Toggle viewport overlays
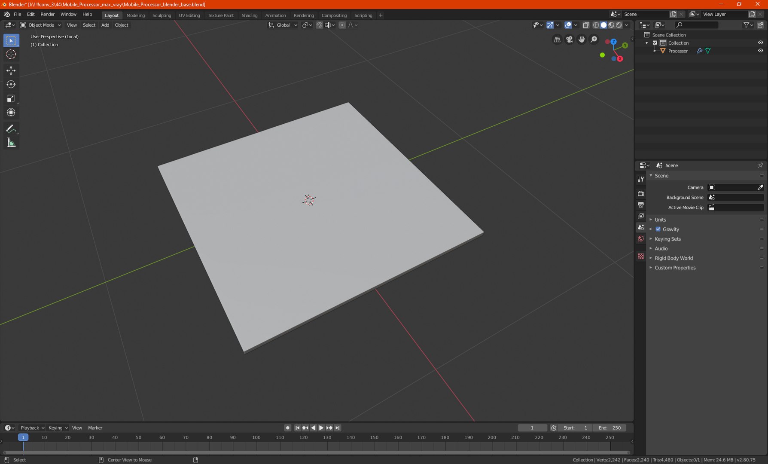Viewport: 768px width, 464px height. (x=568, y=25)
